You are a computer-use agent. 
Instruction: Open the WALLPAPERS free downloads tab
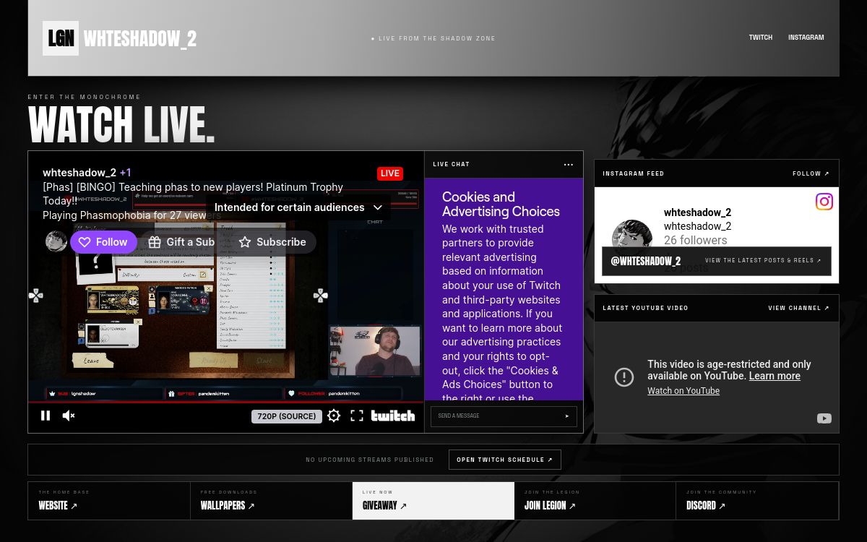pos(271,501)
